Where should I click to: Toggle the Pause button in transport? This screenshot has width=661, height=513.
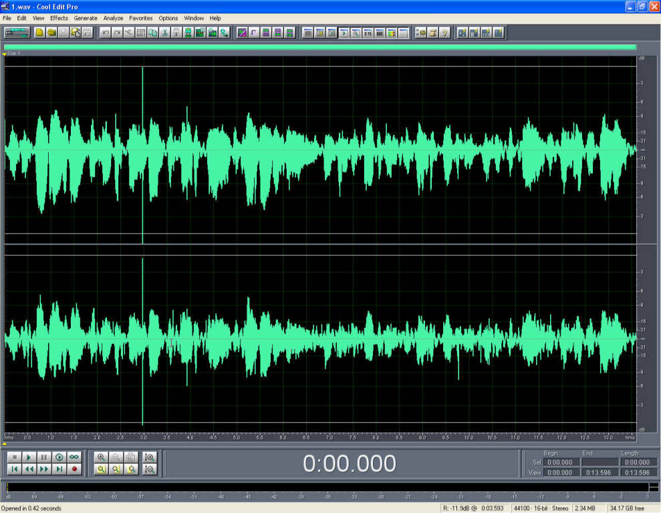[x=44, y=457]
